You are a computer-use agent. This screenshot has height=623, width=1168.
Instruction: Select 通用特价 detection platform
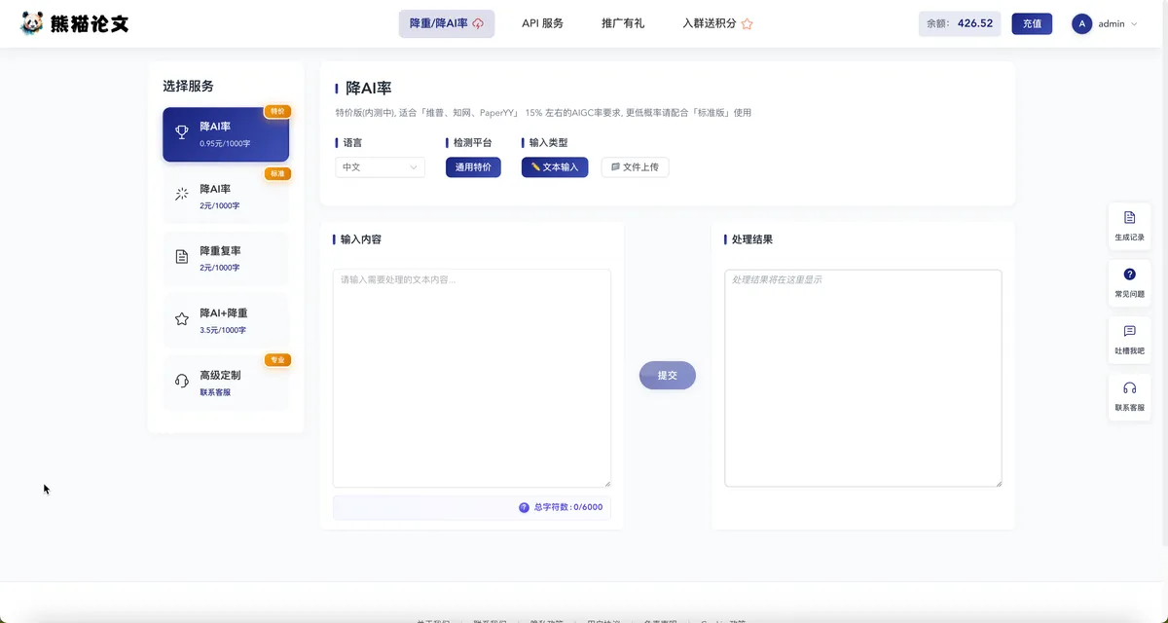coord(473,167)
